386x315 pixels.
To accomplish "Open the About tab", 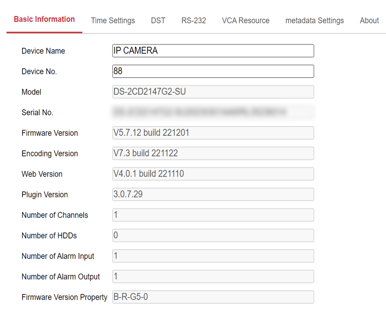I will coord(369,20).
